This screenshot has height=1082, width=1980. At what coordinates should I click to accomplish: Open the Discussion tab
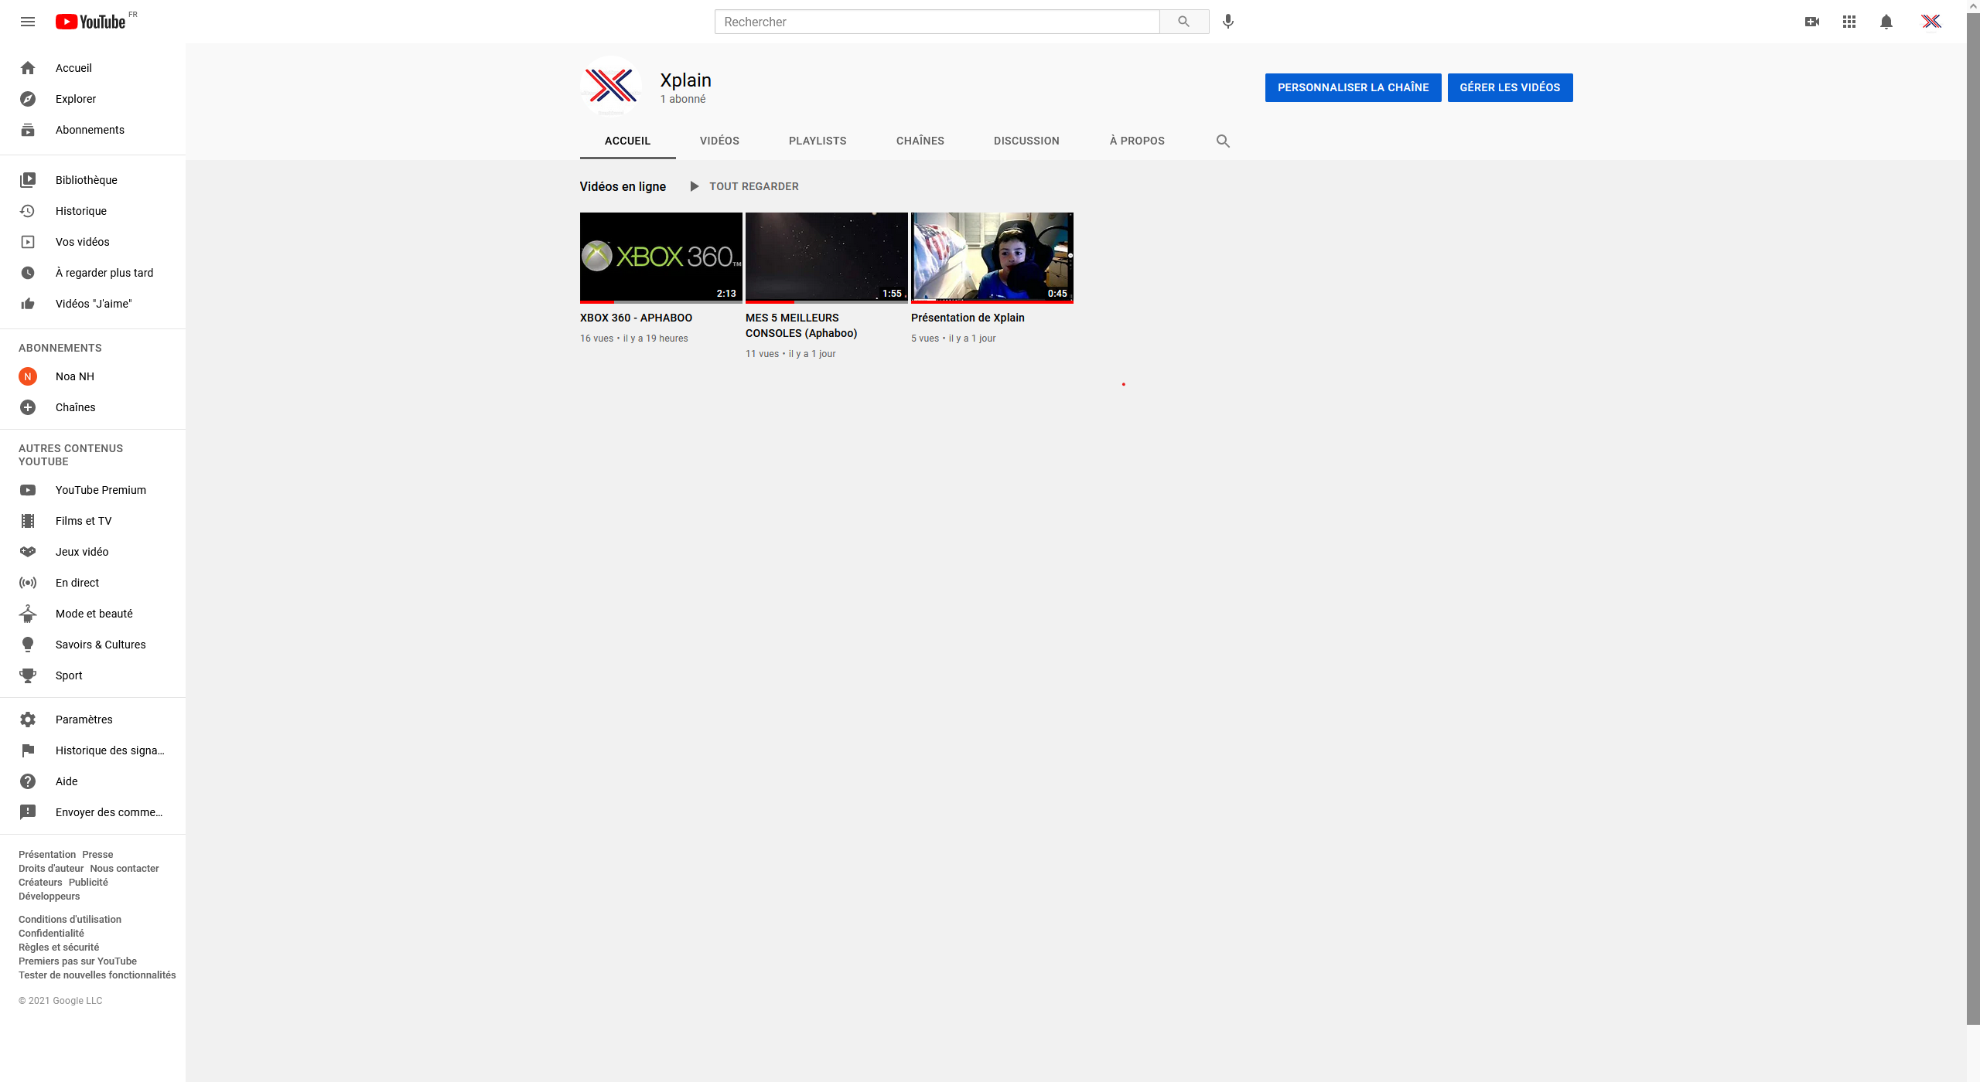1026,141
